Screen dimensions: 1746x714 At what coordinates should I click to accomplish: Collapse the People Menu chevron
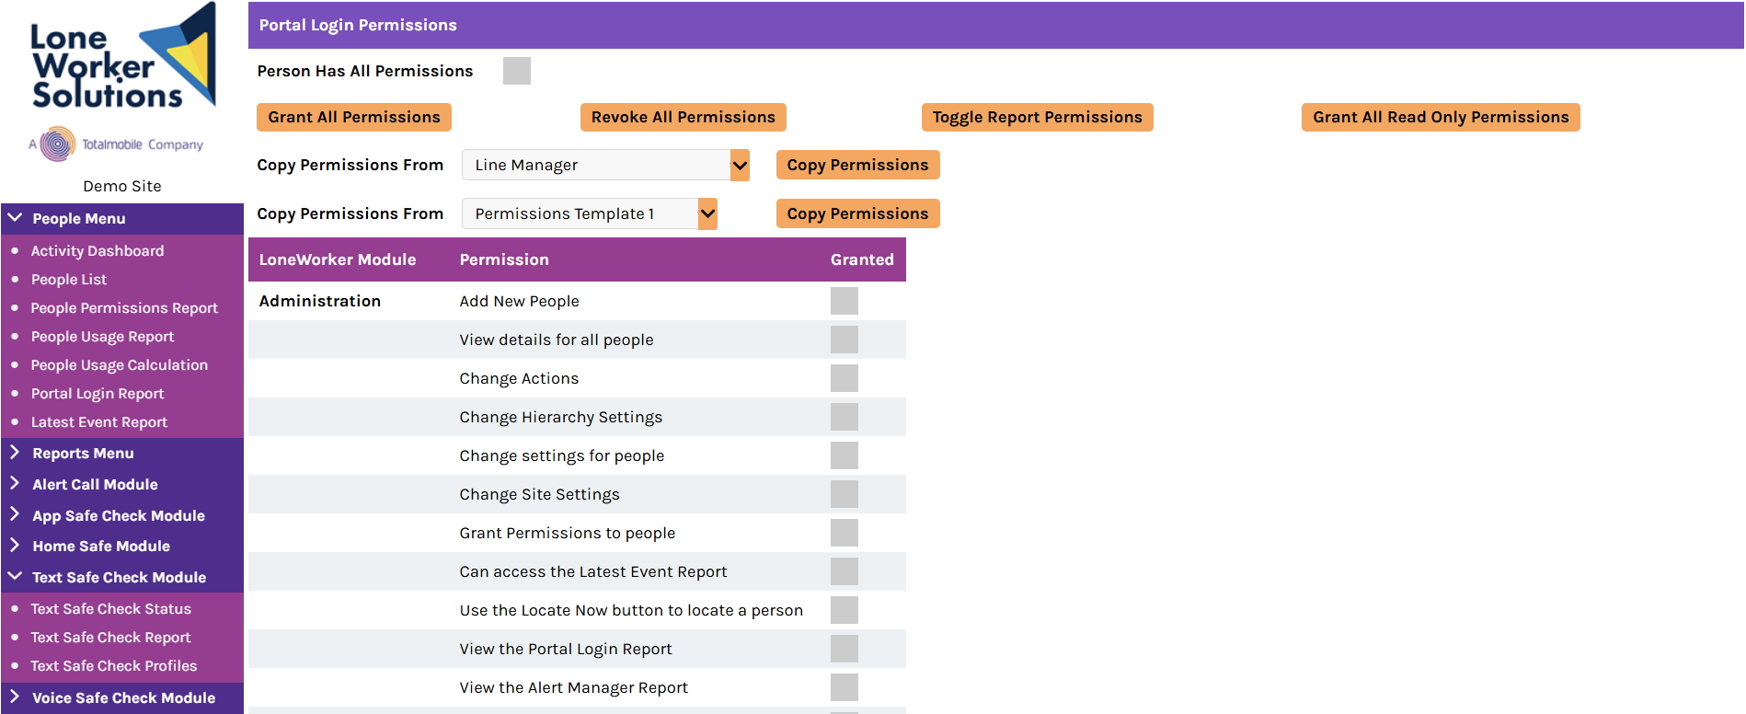click(x=15, y=218)
